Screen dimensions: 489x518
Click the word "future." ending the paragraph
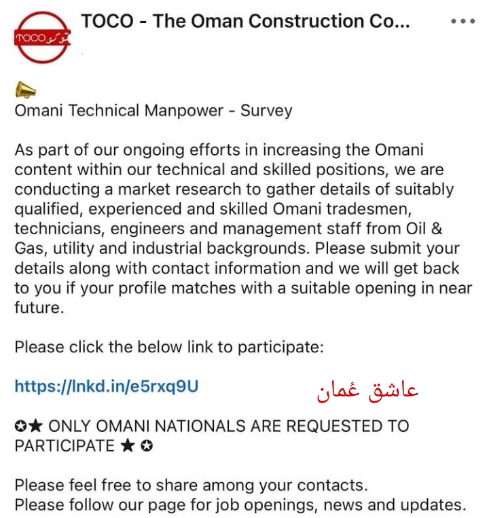click(x=39, y=308)
